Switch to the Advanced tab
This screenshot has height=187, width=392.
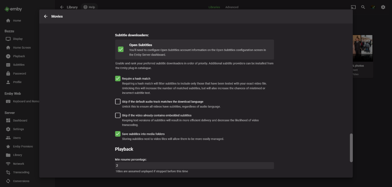(x=232, y=7)
